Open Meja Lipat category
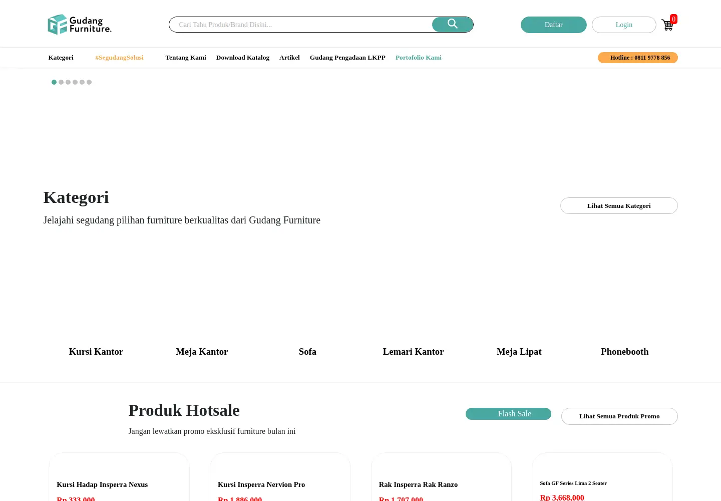Viewport: 721px width, 501px height. click(x=519, y=352)
